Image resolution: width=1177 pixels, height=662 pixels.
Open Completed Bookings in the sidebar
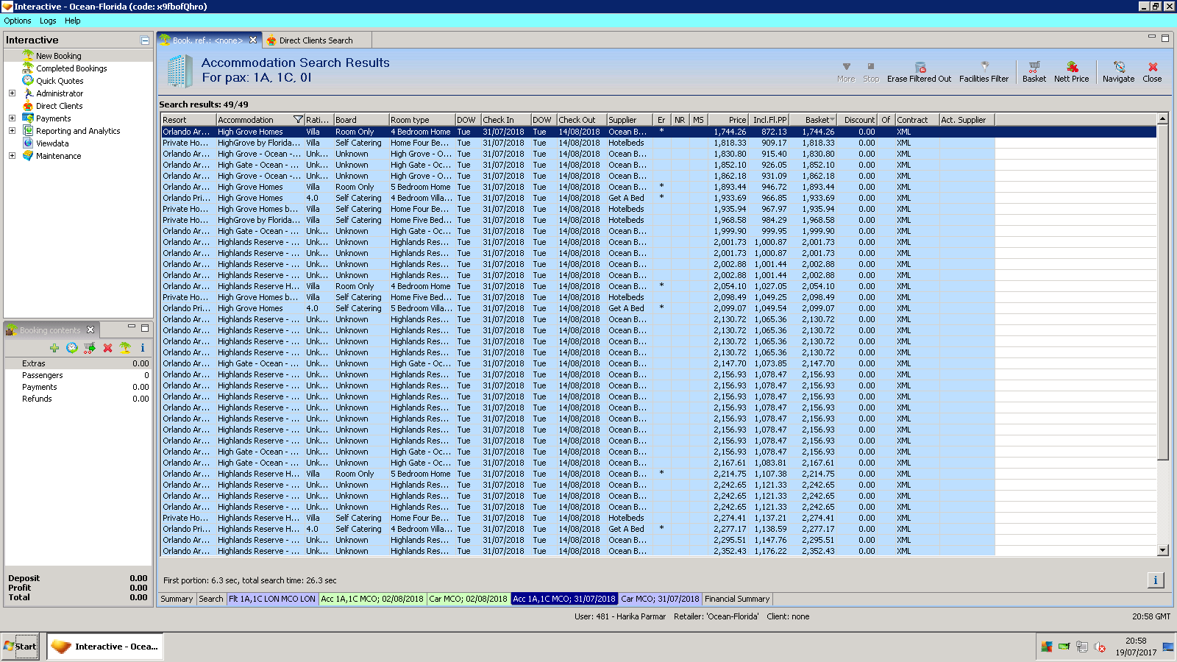click(71, 68)
